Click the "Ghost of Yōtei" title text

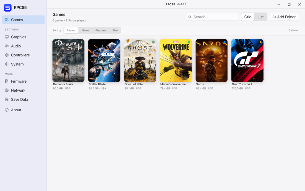click(x=134, y=84)
